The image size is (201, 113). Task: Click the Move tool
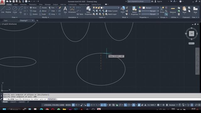33,8
